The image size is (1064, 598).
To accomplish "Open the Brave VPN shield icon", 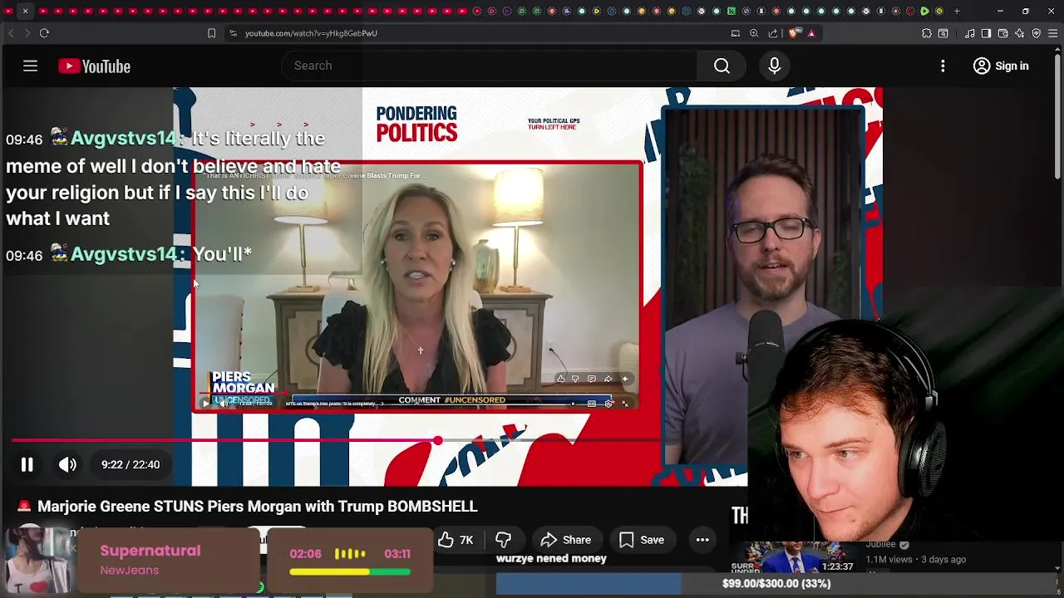I will (x=1037, y=33).
